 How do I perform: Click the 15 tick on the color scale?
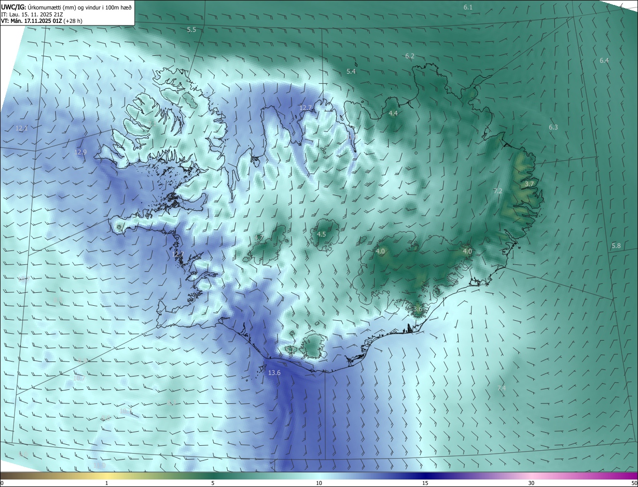[425, 484]
